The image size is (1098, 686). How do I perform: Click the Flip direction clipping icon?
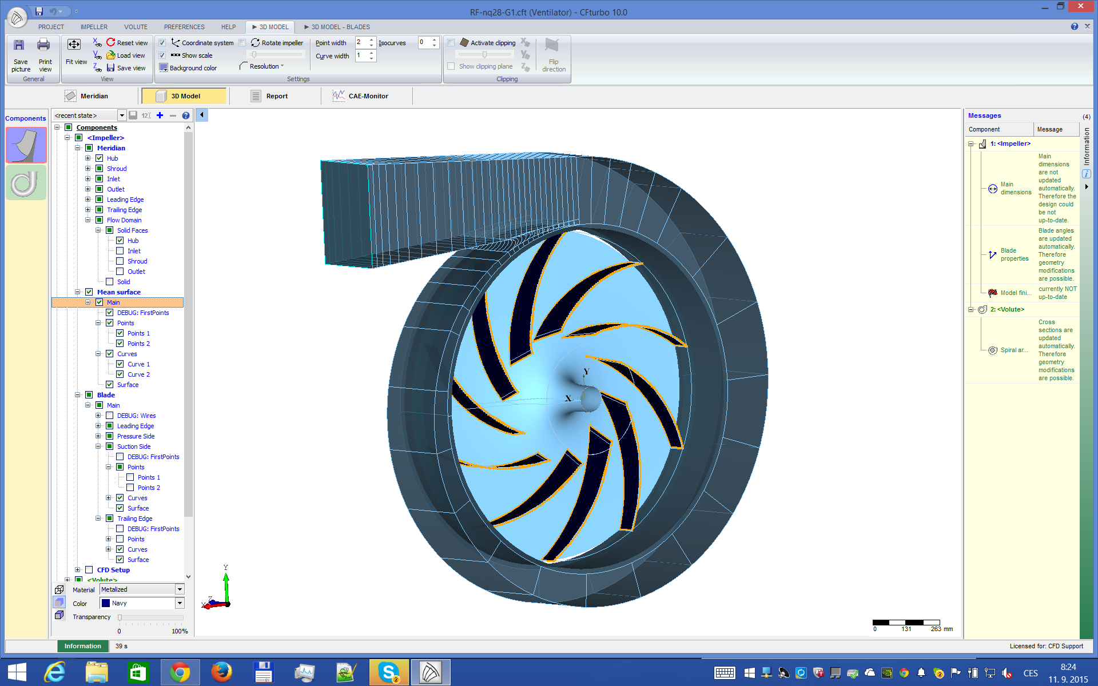tap(552, 46)
